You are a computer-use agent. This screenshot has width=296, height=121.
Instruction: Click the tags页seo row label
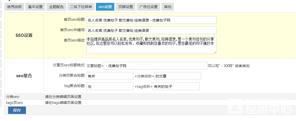click(x=15, y=103)
